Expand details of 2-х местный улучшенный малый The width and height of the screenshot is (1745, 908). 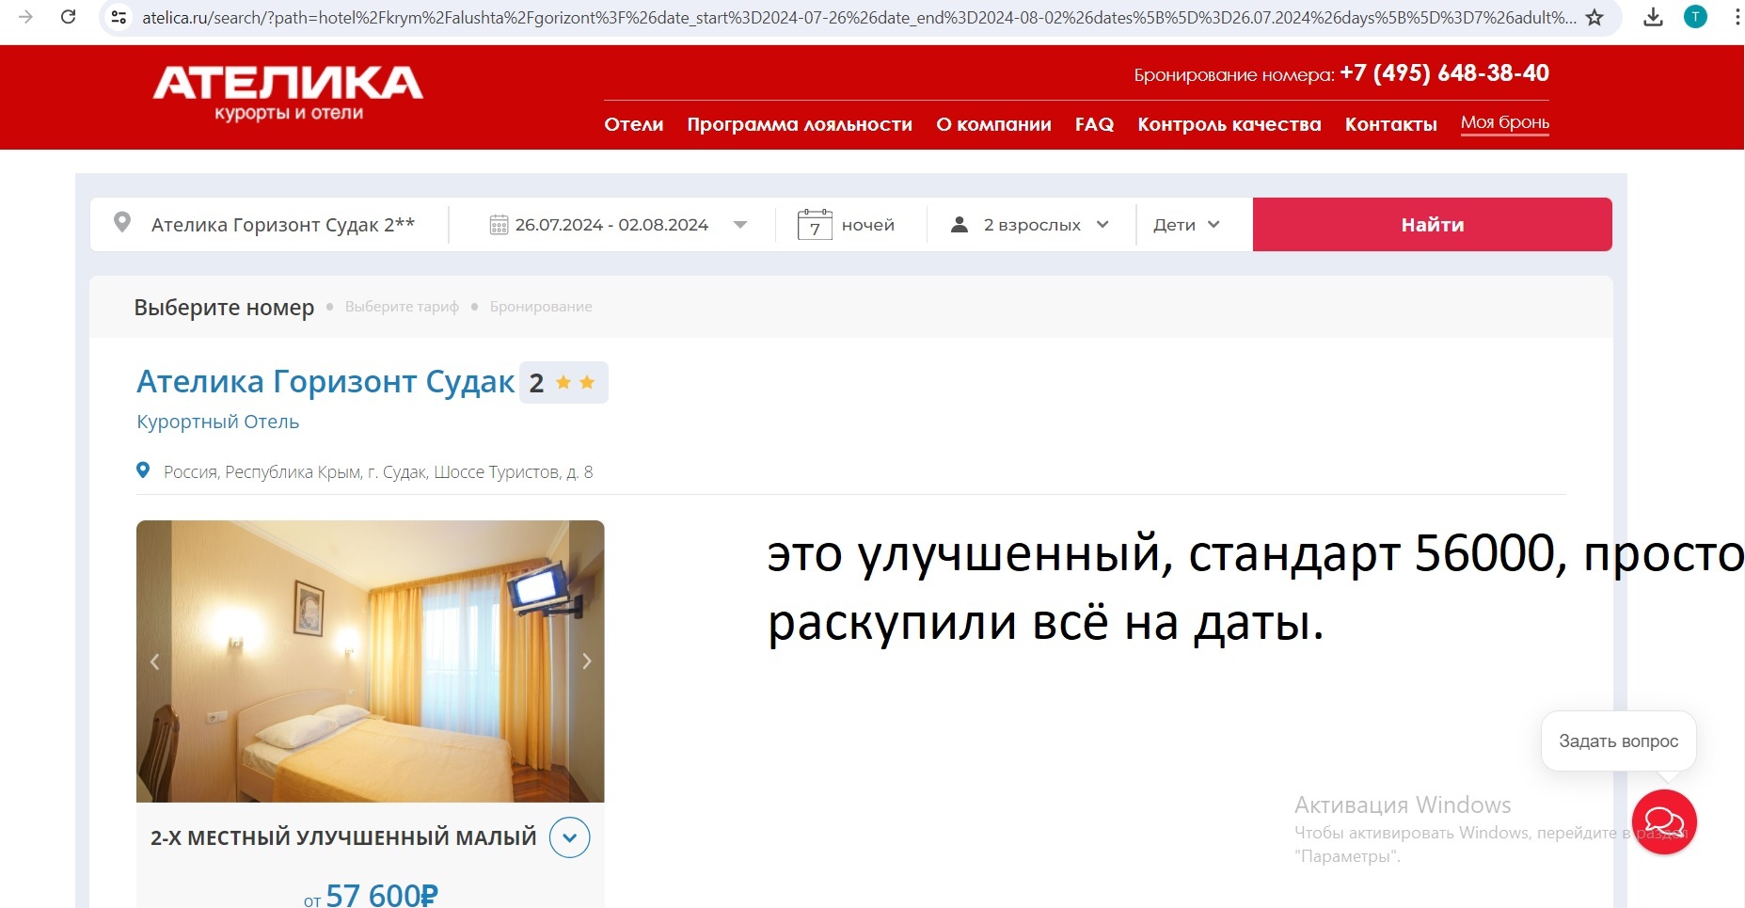(x=569, y=837)
